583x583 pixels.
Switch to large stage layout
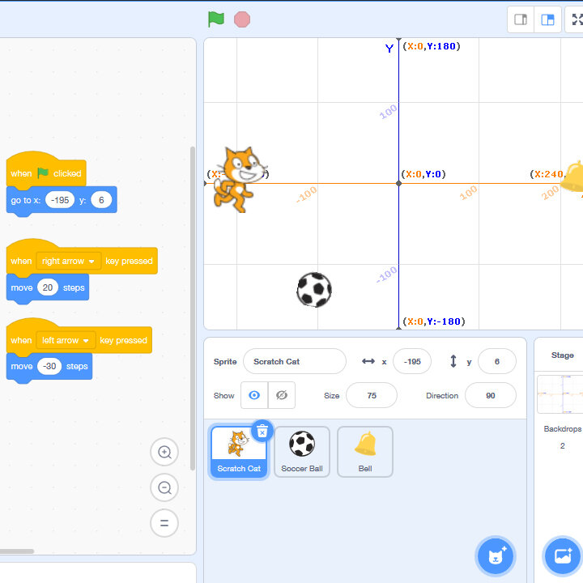(x=547, y=19)
